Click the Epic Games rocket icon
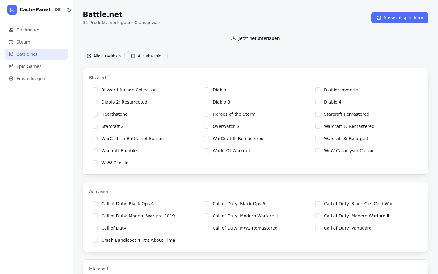The height and width of the screenshot is (274, 438). (11, 66)
